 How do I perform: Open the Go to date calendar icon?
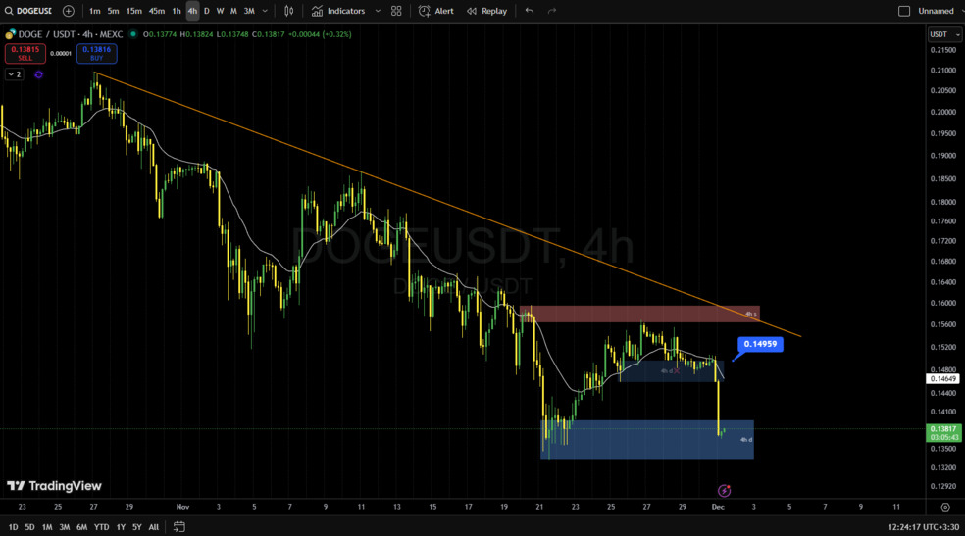[x=179, y=527]
